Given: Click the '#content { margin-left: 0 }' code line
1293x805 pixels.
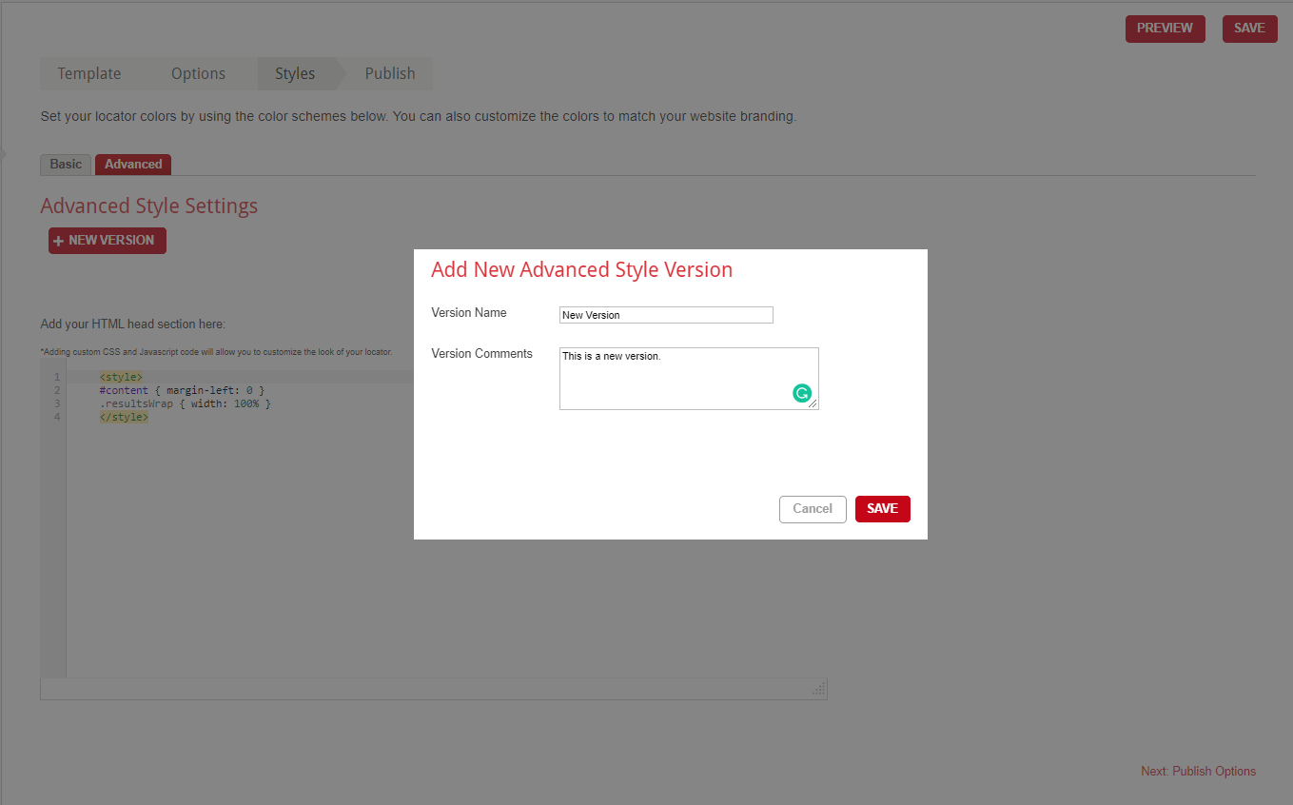Looking at the screenshot, I should pyautogui.click(x=182, y=391).
